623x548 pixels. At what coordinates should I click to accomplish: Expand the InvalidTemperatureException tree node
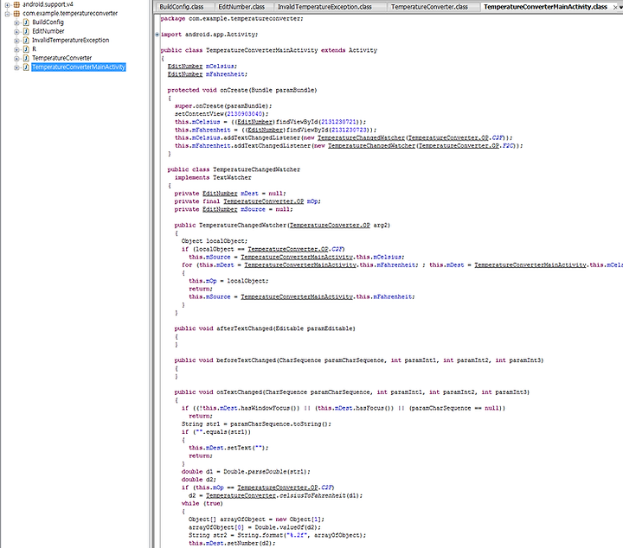(x=16, y=41)
